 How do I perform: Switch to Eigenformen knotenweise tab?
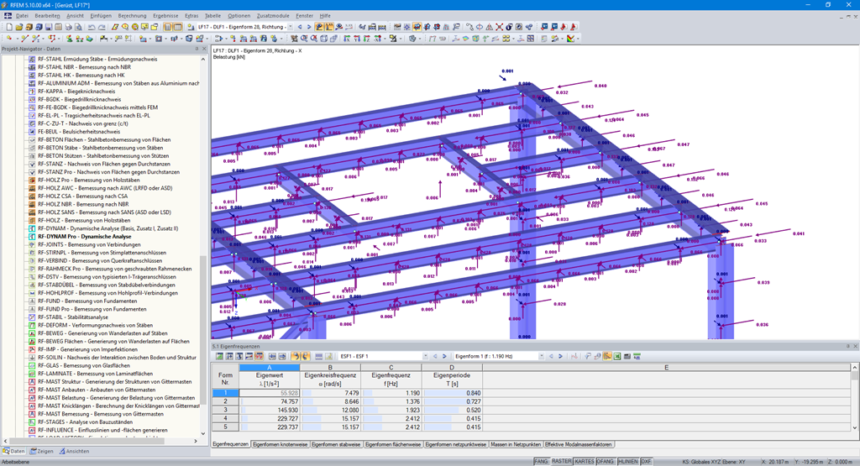(x=280, y=445)
